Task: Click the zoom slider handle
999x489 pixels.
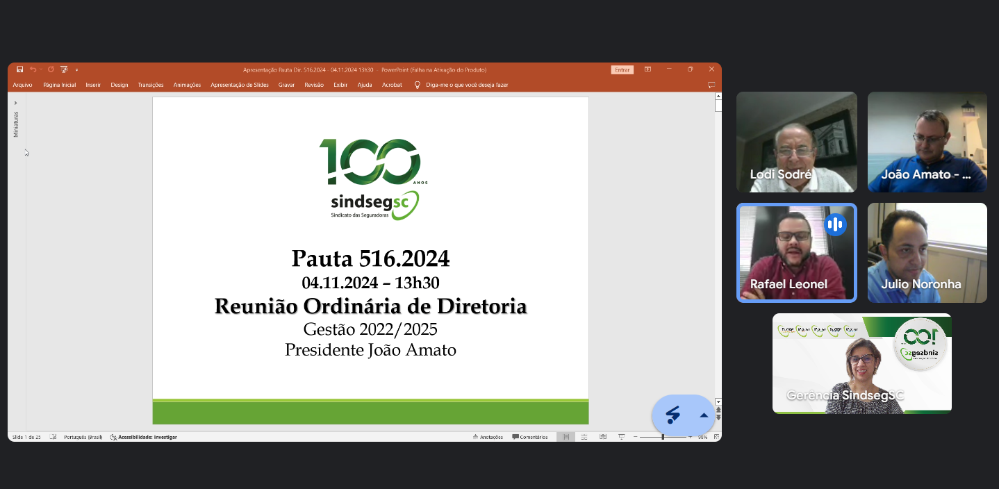Action: [x=663, y=437]
